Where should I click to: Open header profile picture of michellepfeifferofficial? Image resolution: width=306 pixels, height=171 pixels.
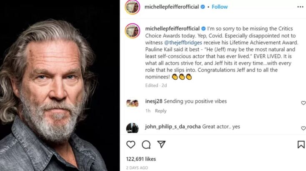133,7
